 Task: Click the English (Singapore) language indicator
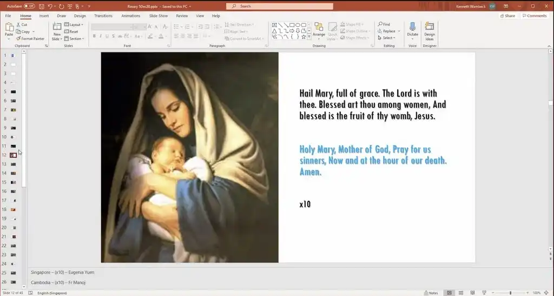point(52,293)
